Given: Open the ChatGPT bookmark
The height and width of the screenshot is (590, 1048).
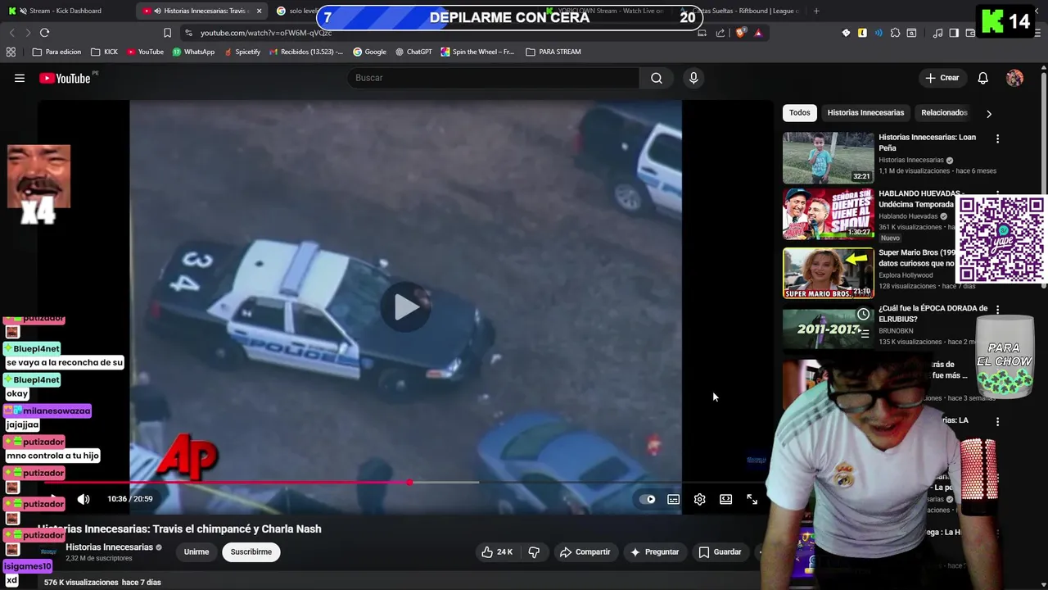Looking at the screenshot, I should click(x=413, y=52).
